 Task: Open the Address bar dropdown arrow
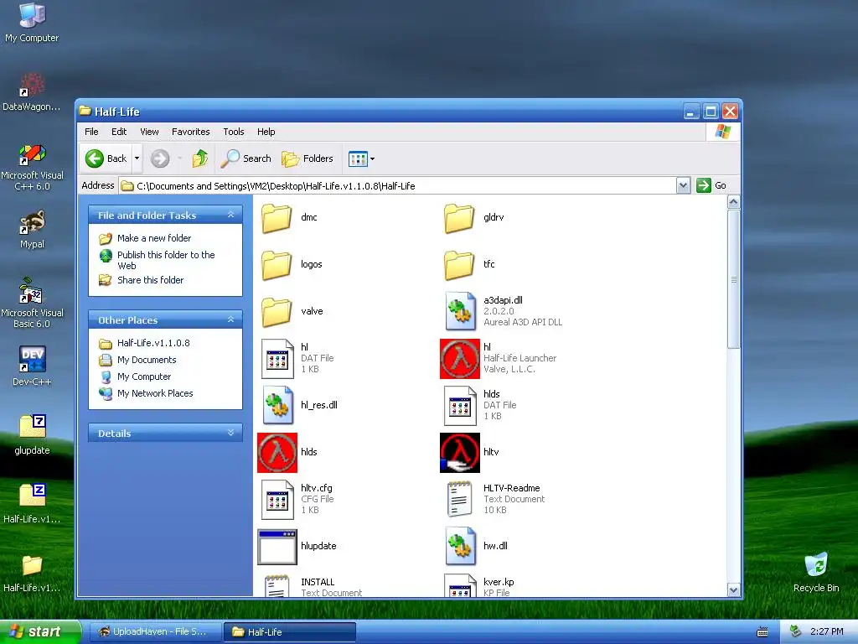[683, 185]
